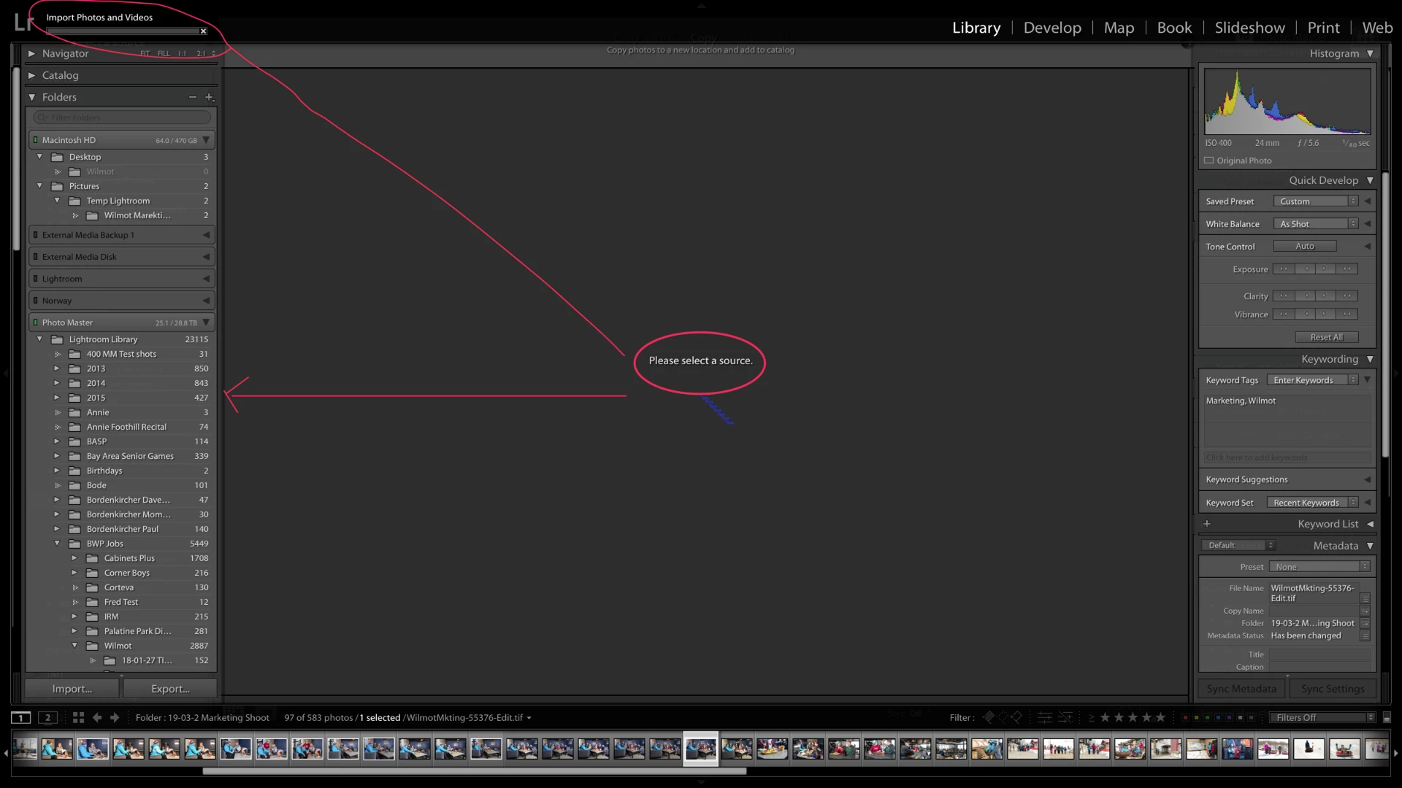Open the Slideshow module

pos(1249,28)
